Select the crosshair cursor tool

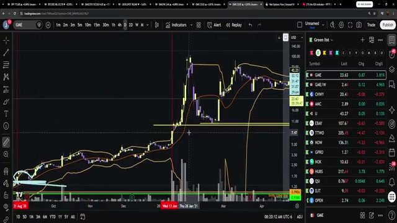pos(6,40)
